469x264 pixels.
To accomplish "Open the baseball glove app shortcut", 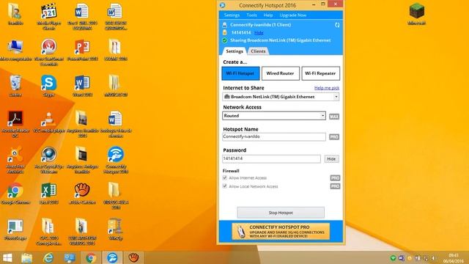I will click(x=82, y=194).
